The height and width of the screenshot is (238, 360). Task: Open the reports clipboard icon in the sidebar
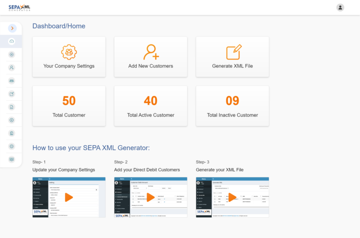(x=11, y=133)
